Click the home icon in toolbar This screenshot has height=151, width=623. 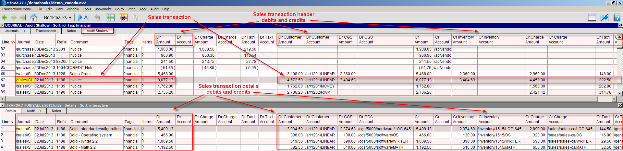(x=33, y=17)
